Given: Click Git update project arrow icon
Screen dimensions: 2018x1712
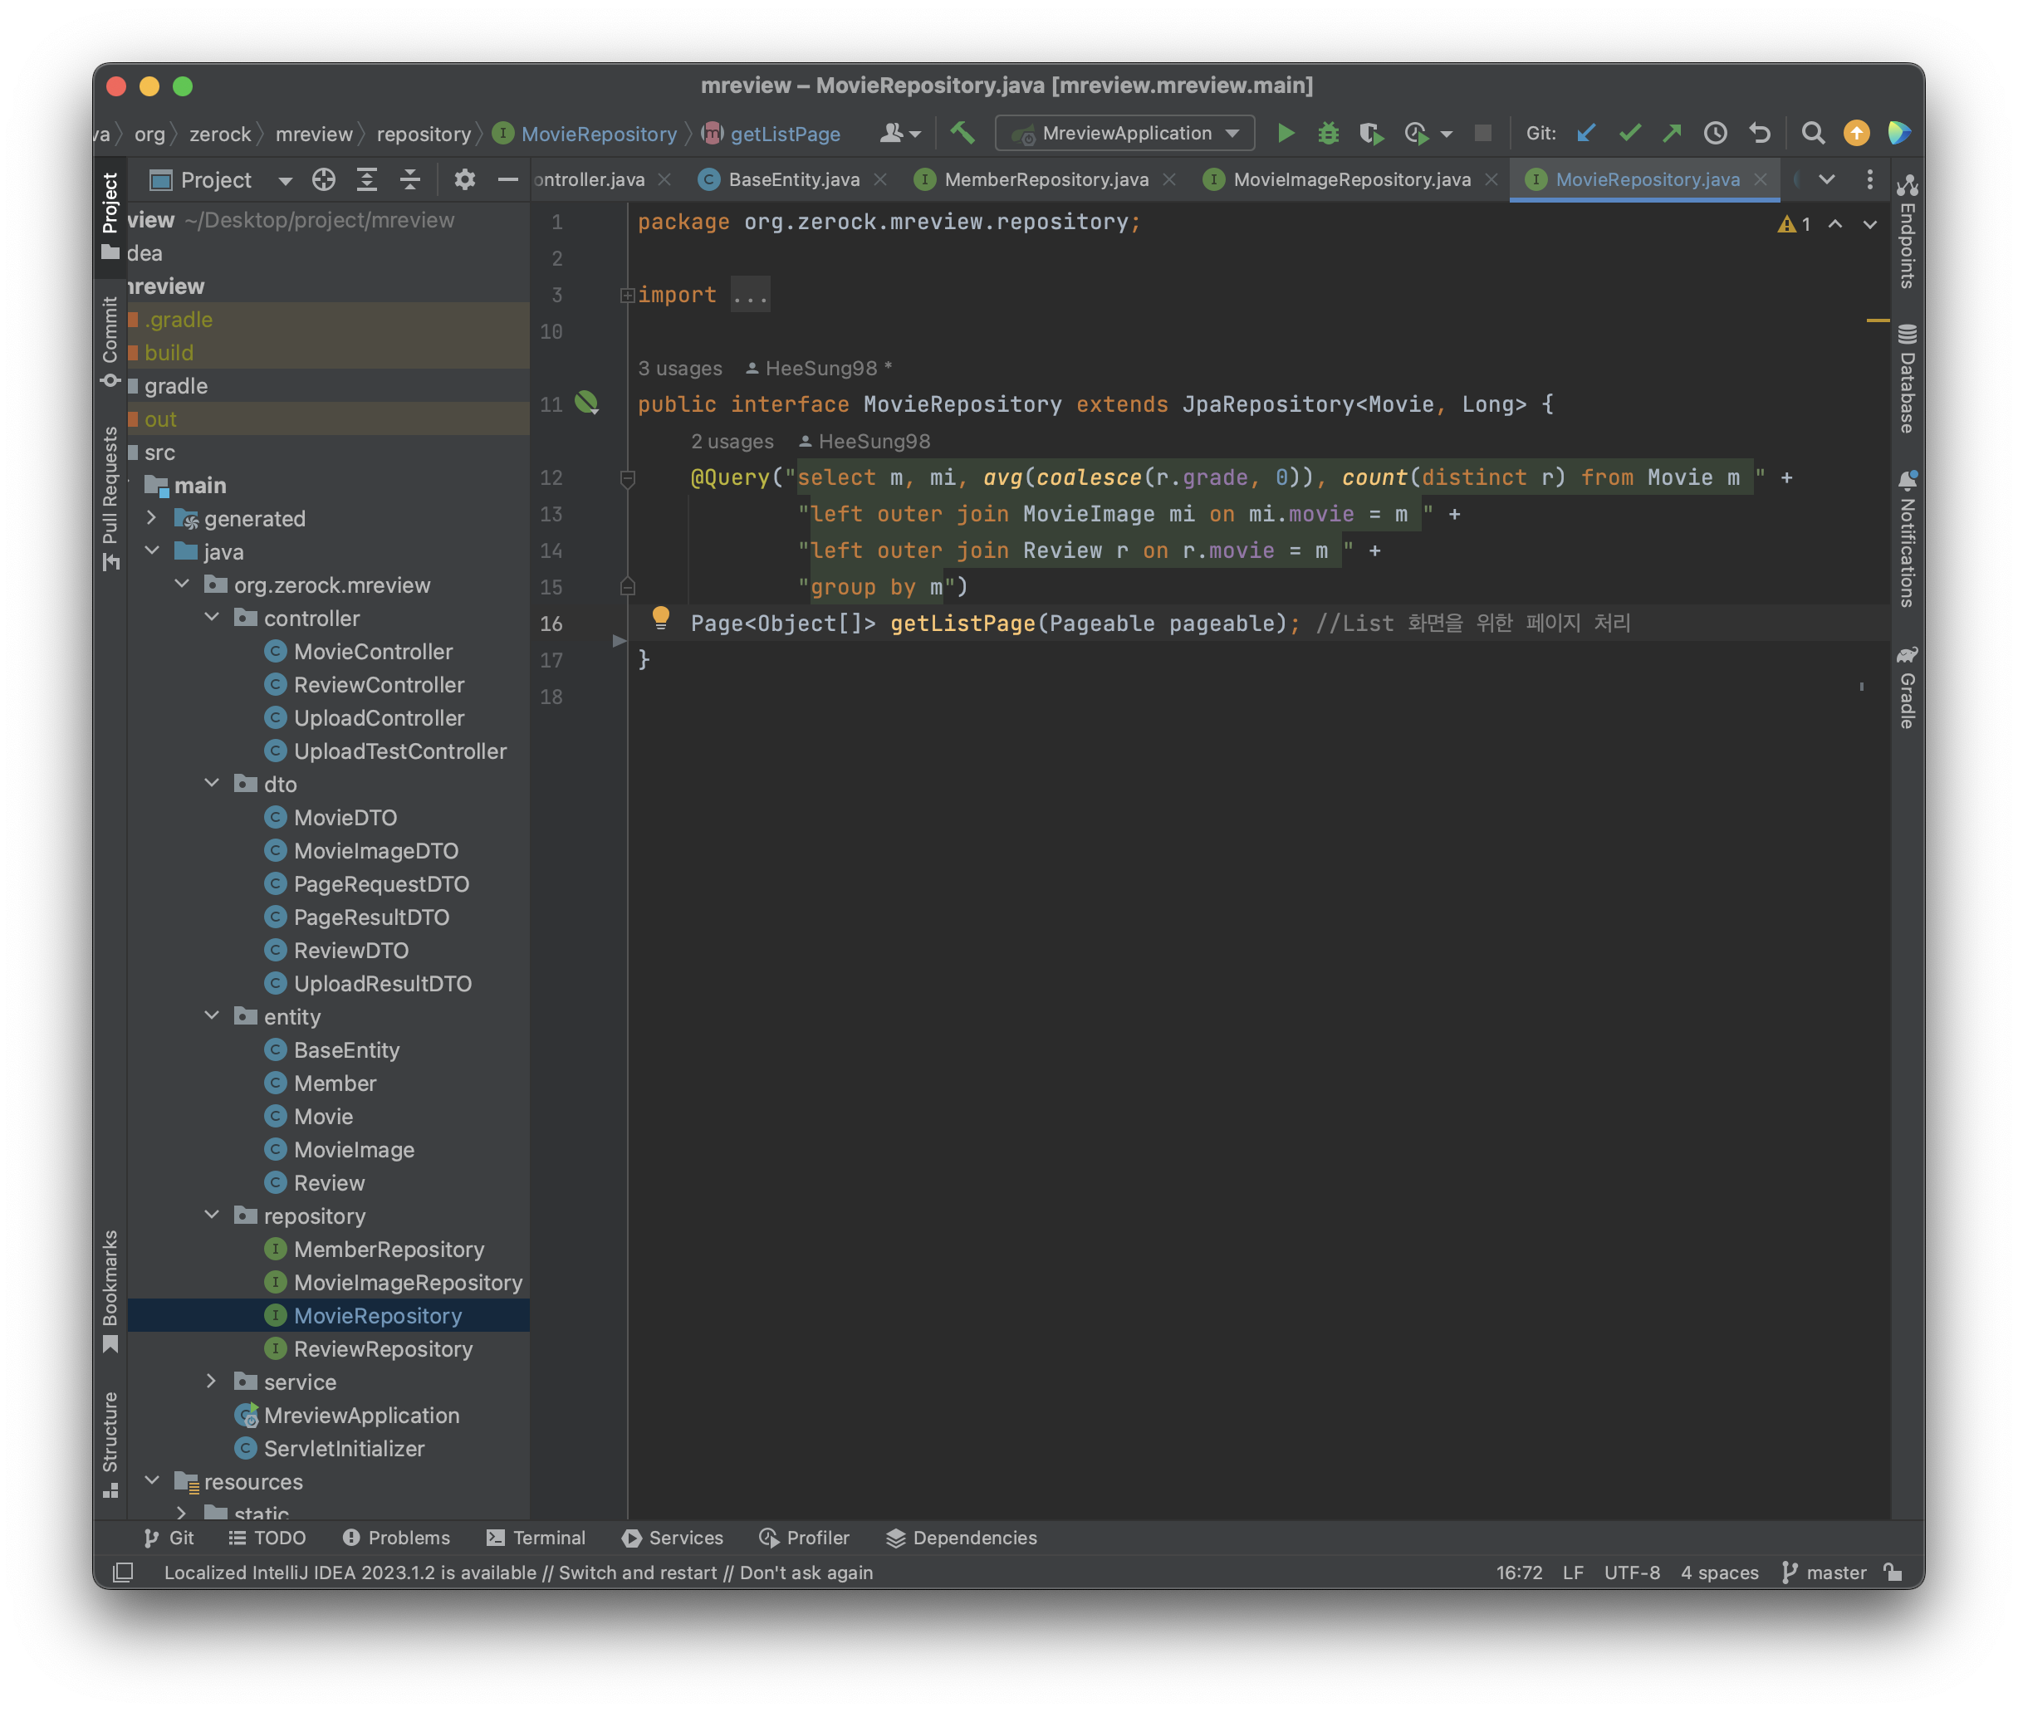Looking at the screenshot, I should tap(1586, 133).
